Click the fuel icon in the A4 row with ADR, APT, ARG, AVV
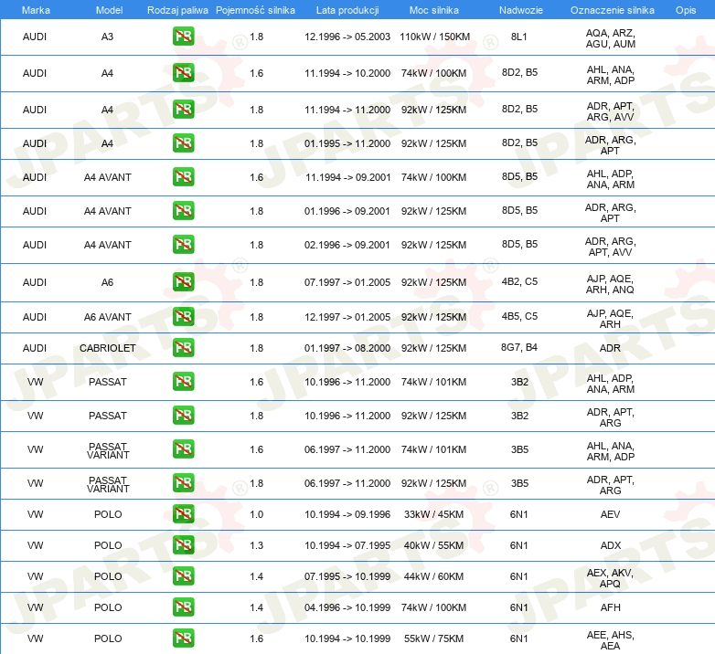Viewport: 715px width, 654px height. 183,110
